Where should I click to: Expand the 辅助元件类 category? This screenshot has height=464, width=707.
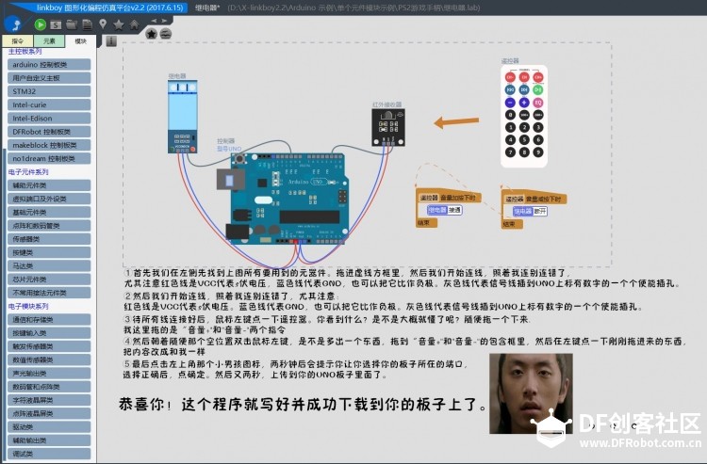tap(49, 185)
